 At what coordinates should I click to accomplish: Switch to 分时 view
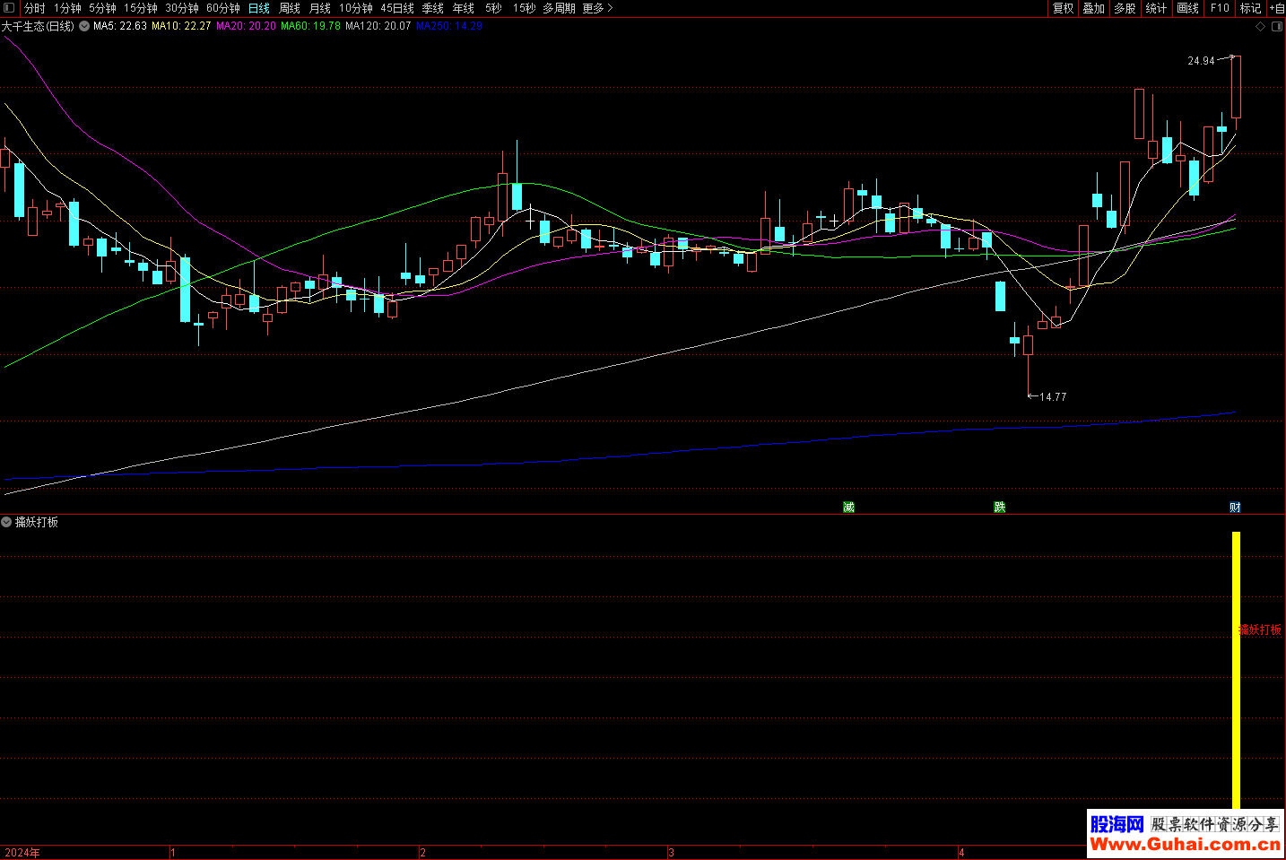[x=34, y=8]
